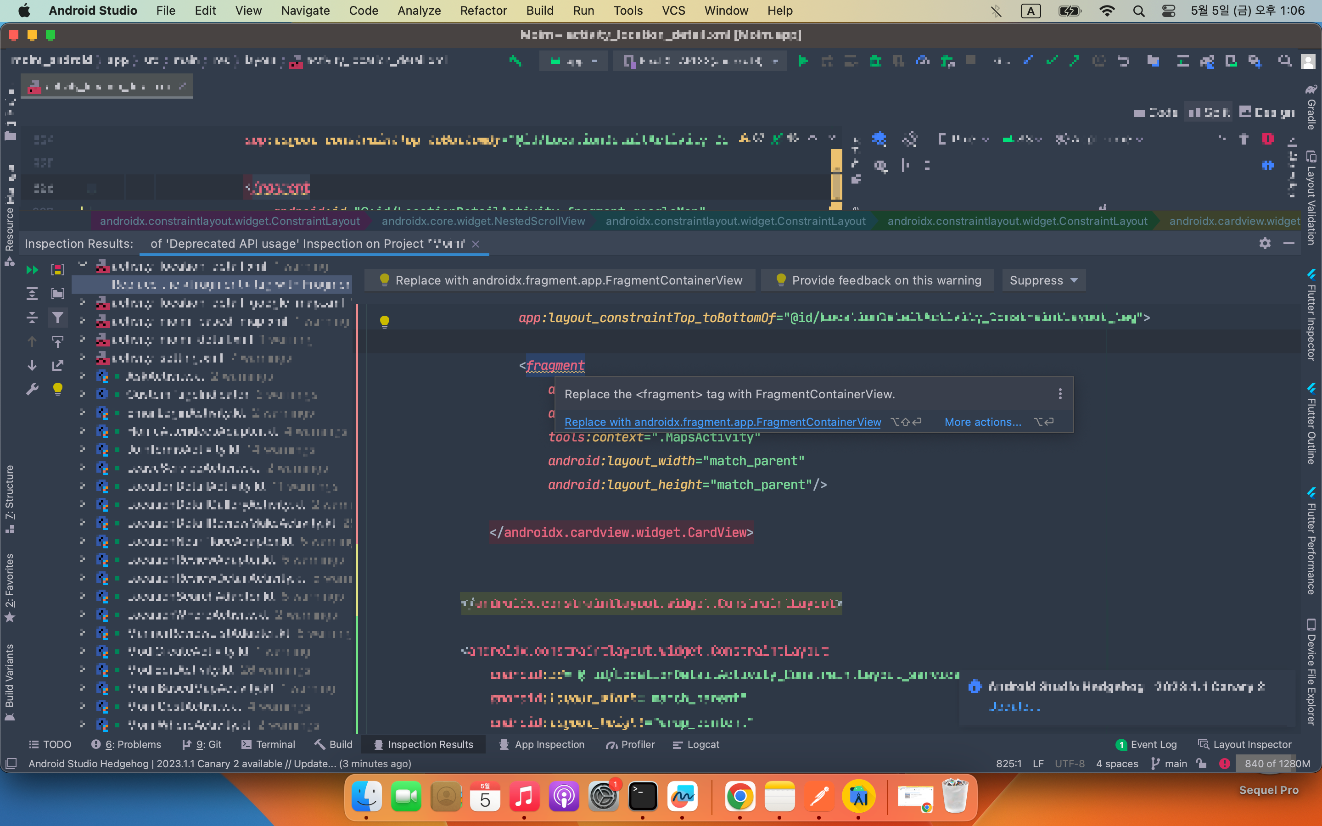Open the Suppress dropdown
This screenshot has height=826, width=1322.
[1043, 280]
